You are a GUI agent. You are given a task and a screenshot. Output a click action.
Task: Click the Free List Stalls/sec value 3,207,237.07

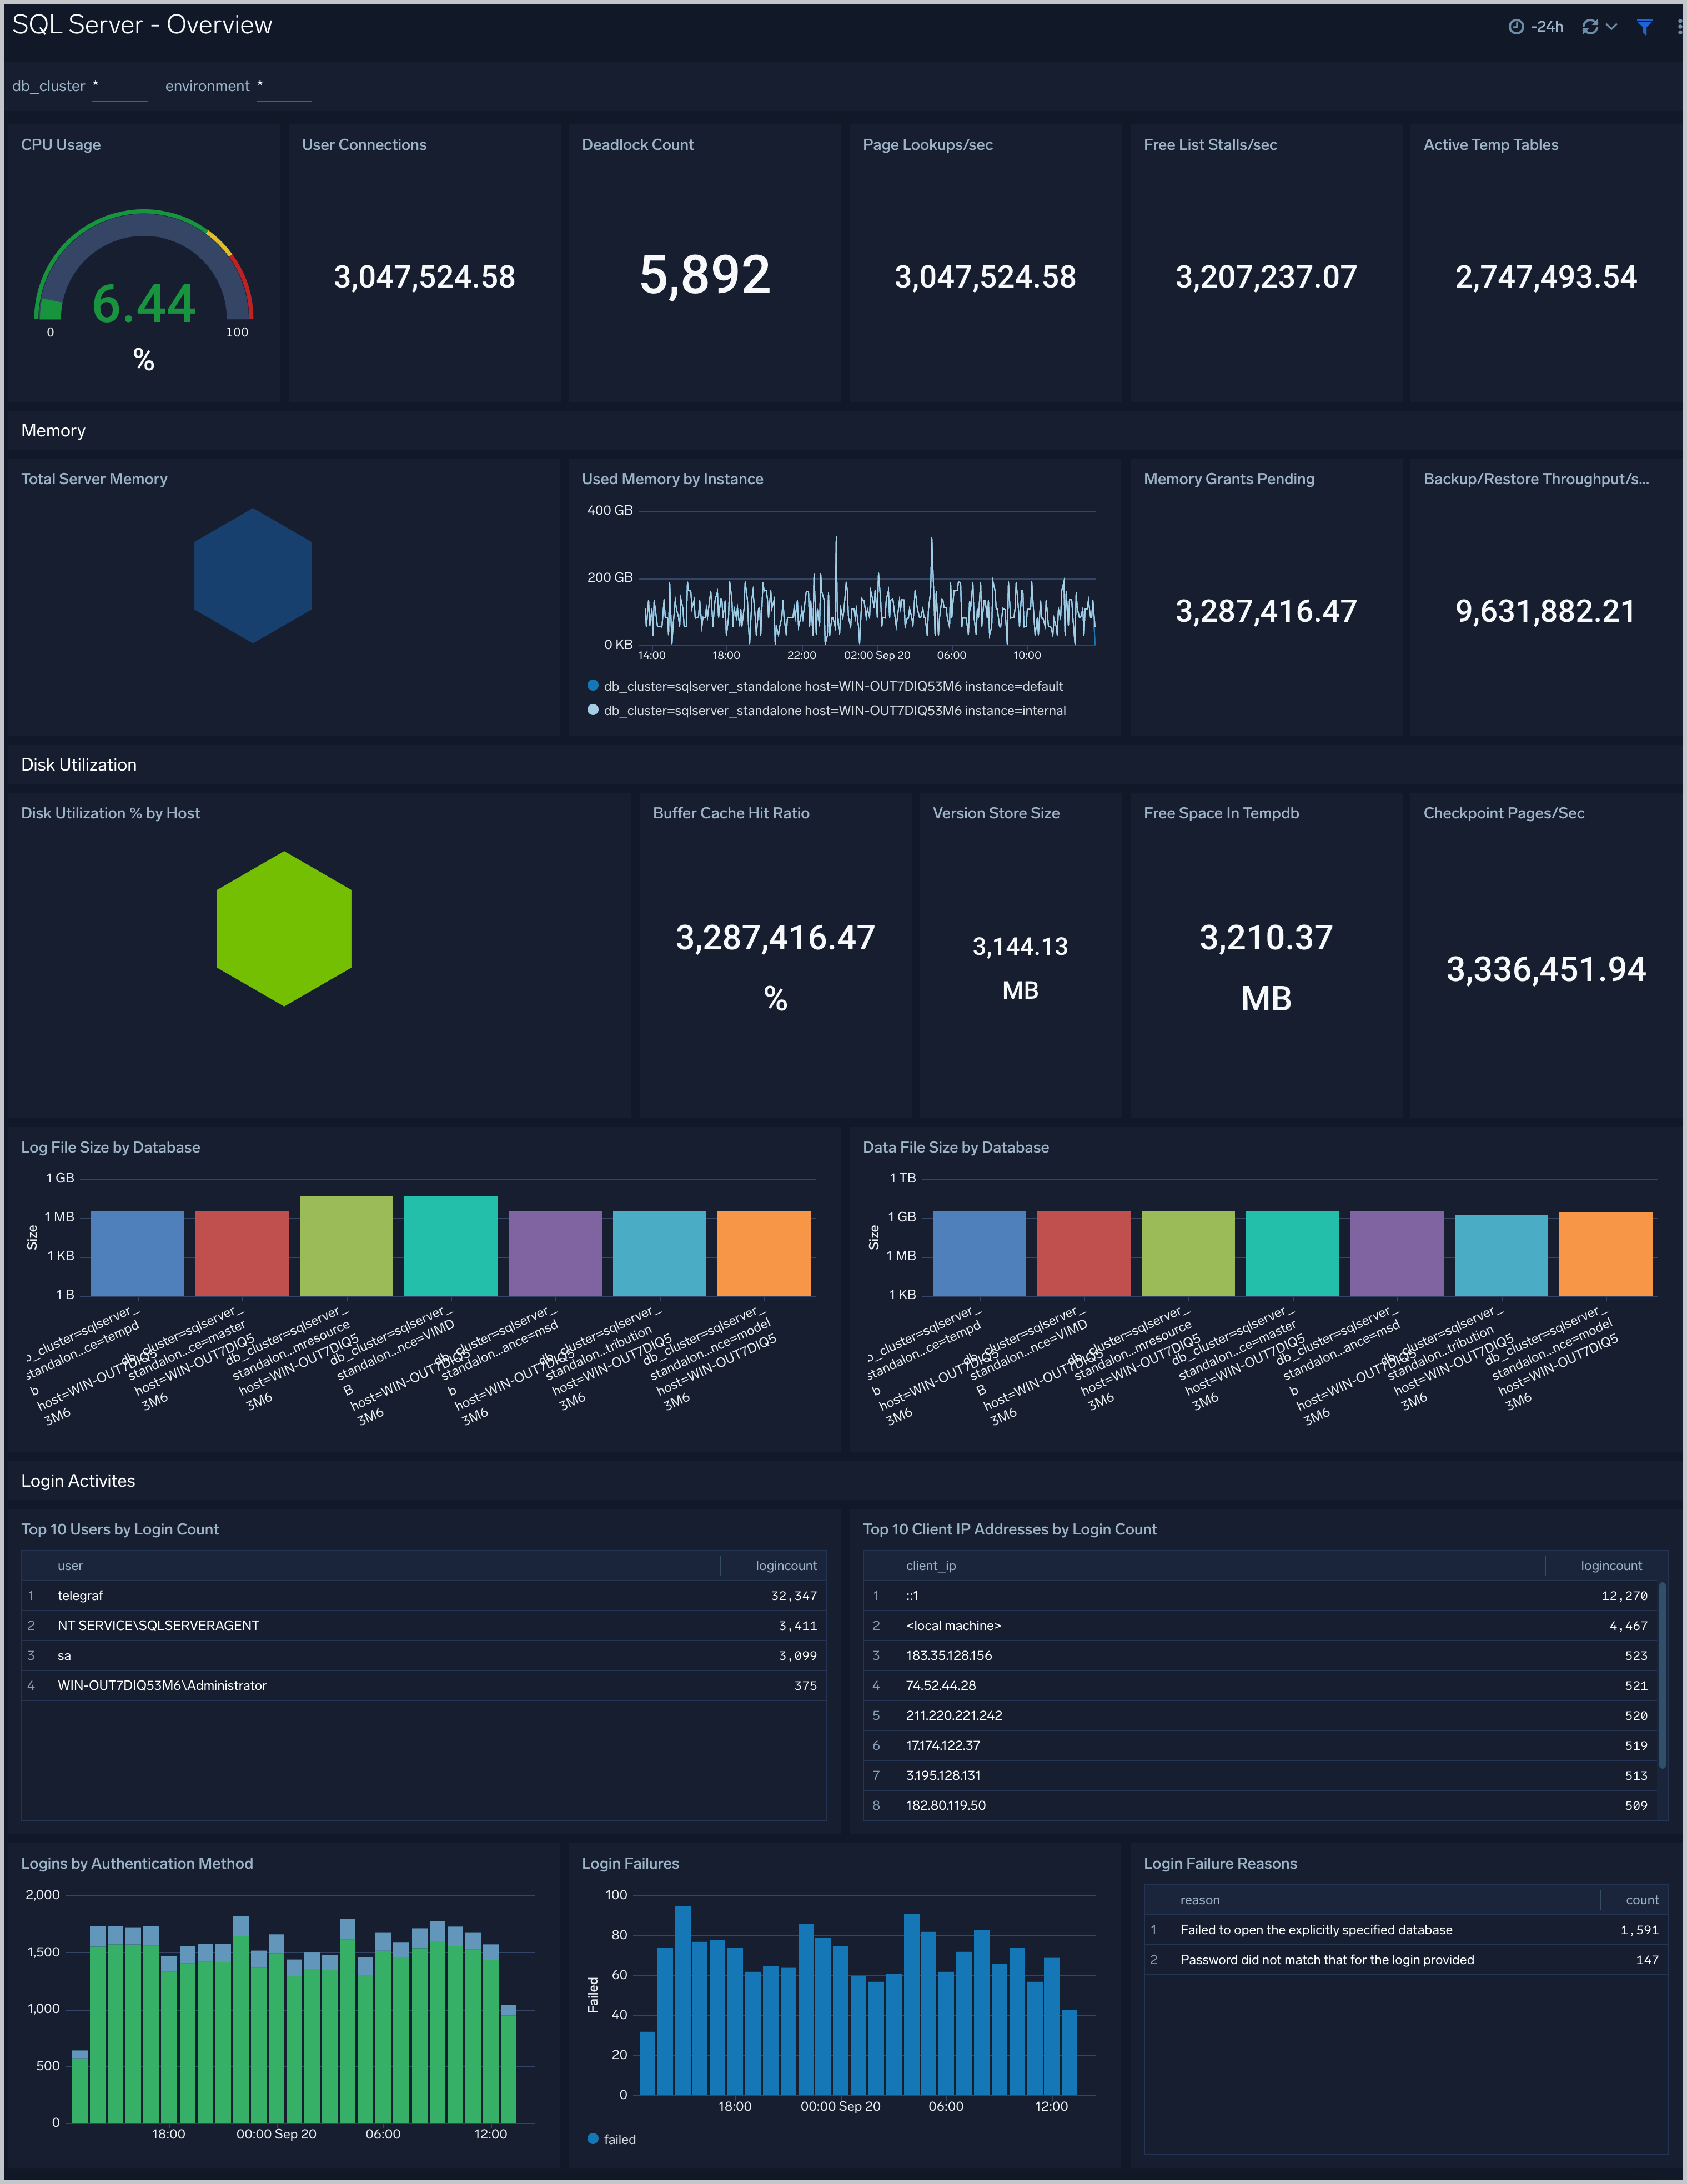click(1266, 277)
